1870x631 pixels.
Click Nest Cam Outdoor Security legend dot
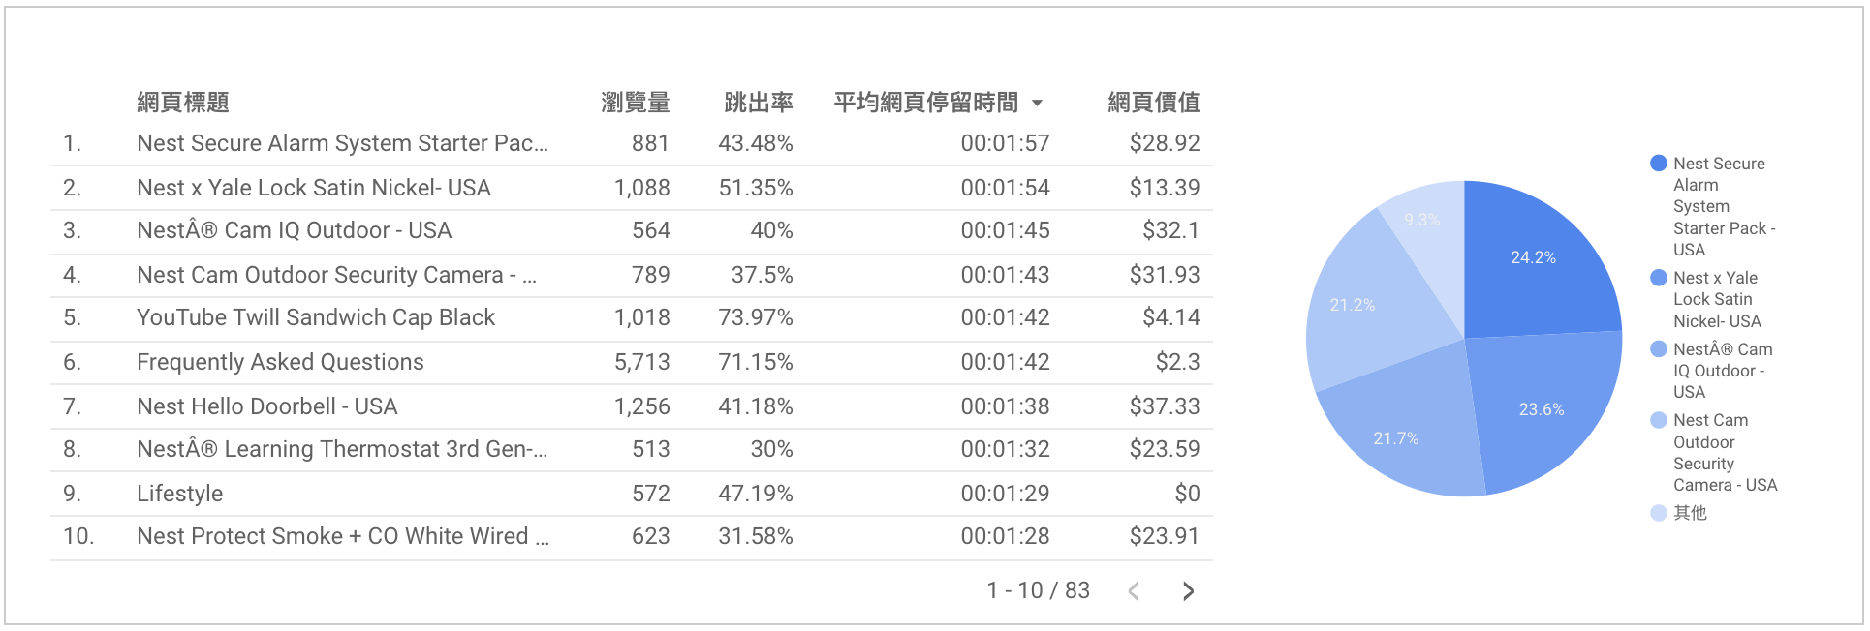click(1659, 420)
